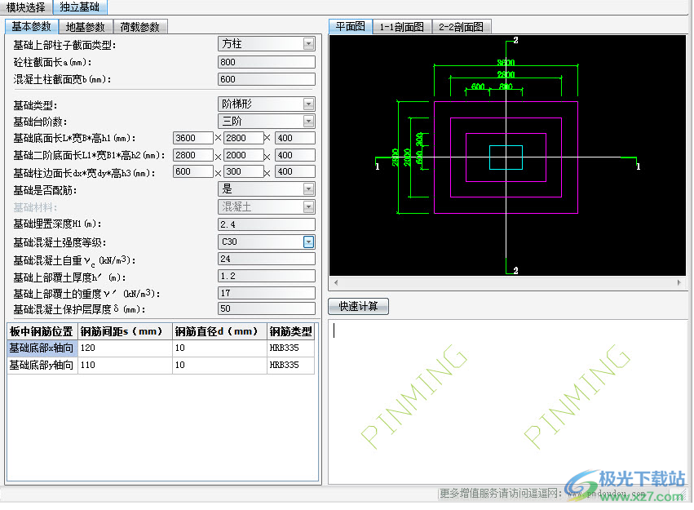Screen dimensions: 694x510
Task: Switch to the 荷载参数 tab
Action: point(139,27)
